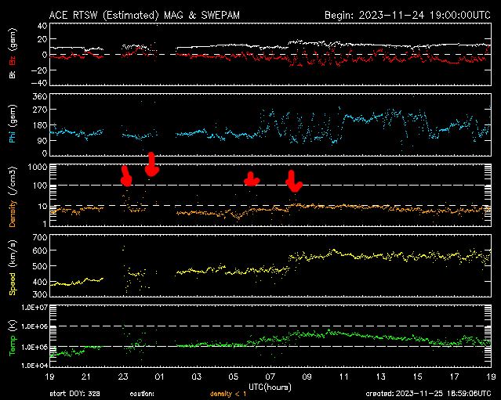
Task: Click the tallest red arrow near hour 01
Action: coord(151,165)
